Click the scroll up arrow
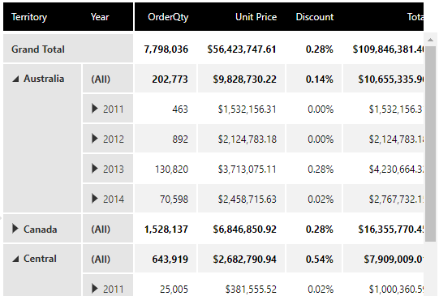Viewport: 439px width, 296px height. tap(431, 40)
